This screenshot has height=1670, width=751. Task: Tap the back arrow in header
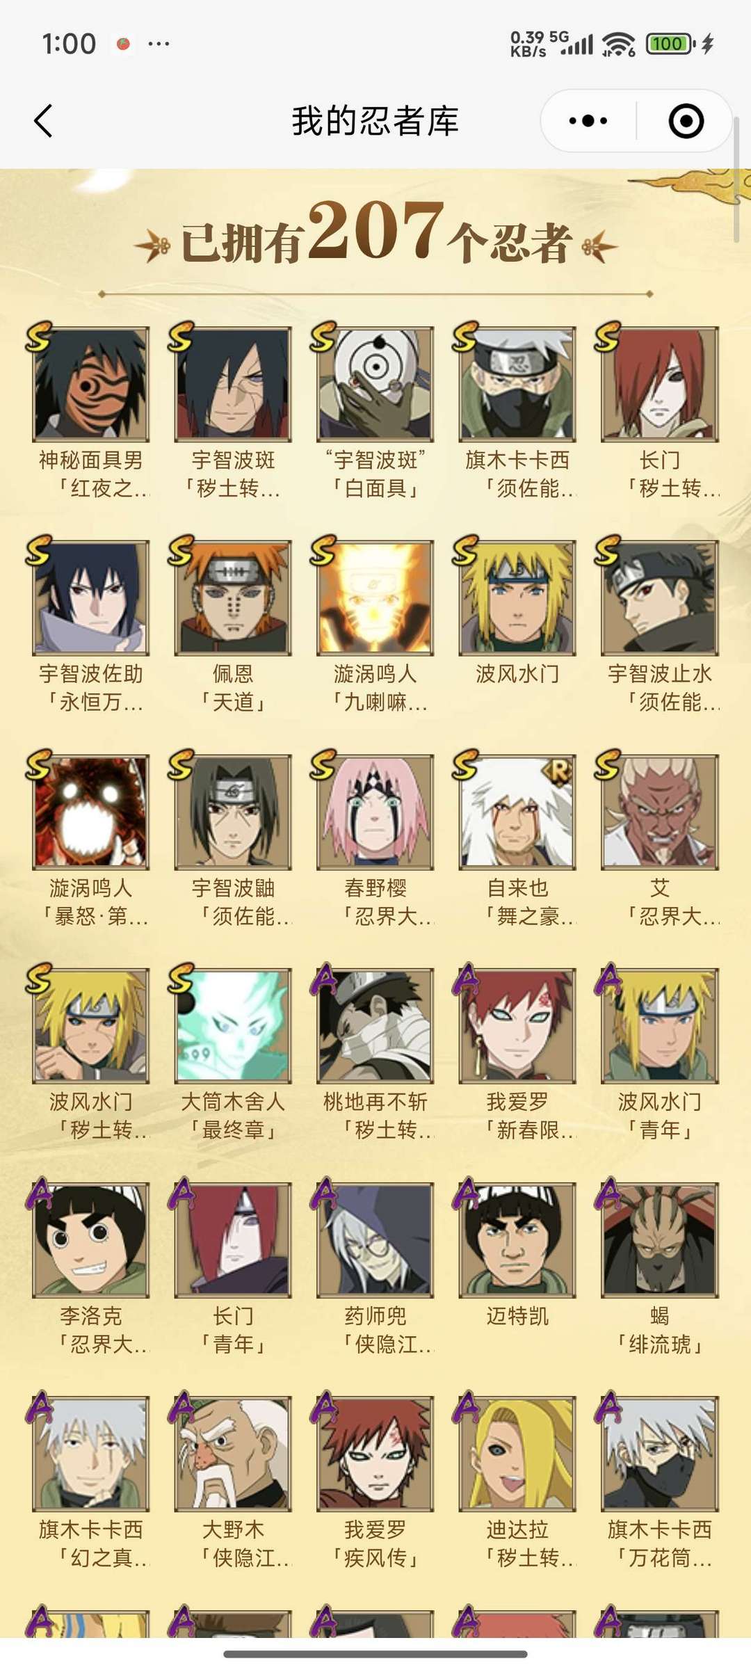(43, 121)
